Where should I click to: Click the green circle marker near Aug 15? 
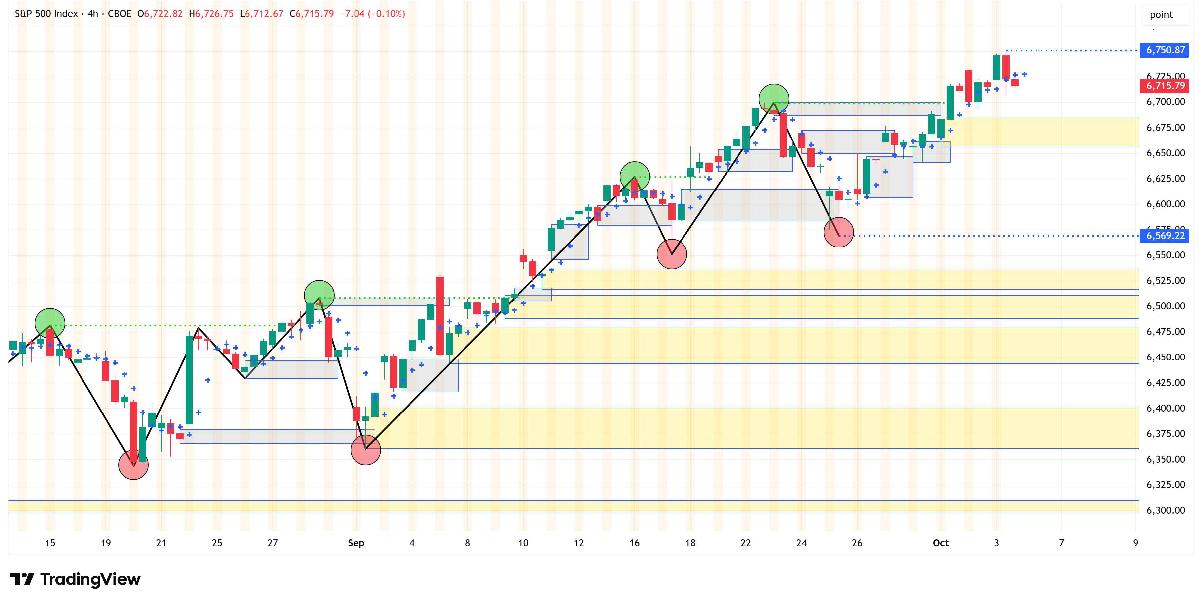point(50,323)
